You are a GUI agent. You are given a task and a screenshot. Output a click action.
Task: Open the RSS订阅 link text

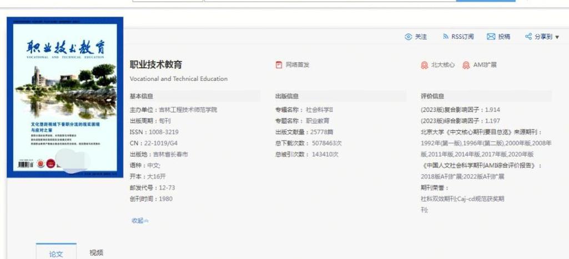click(x=462, y=37)
